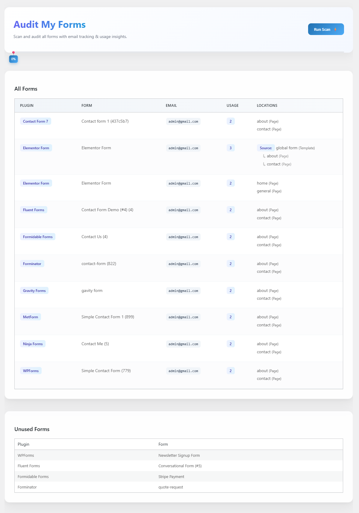Select the Fluent Forms plugin badge

pos(34,210)
